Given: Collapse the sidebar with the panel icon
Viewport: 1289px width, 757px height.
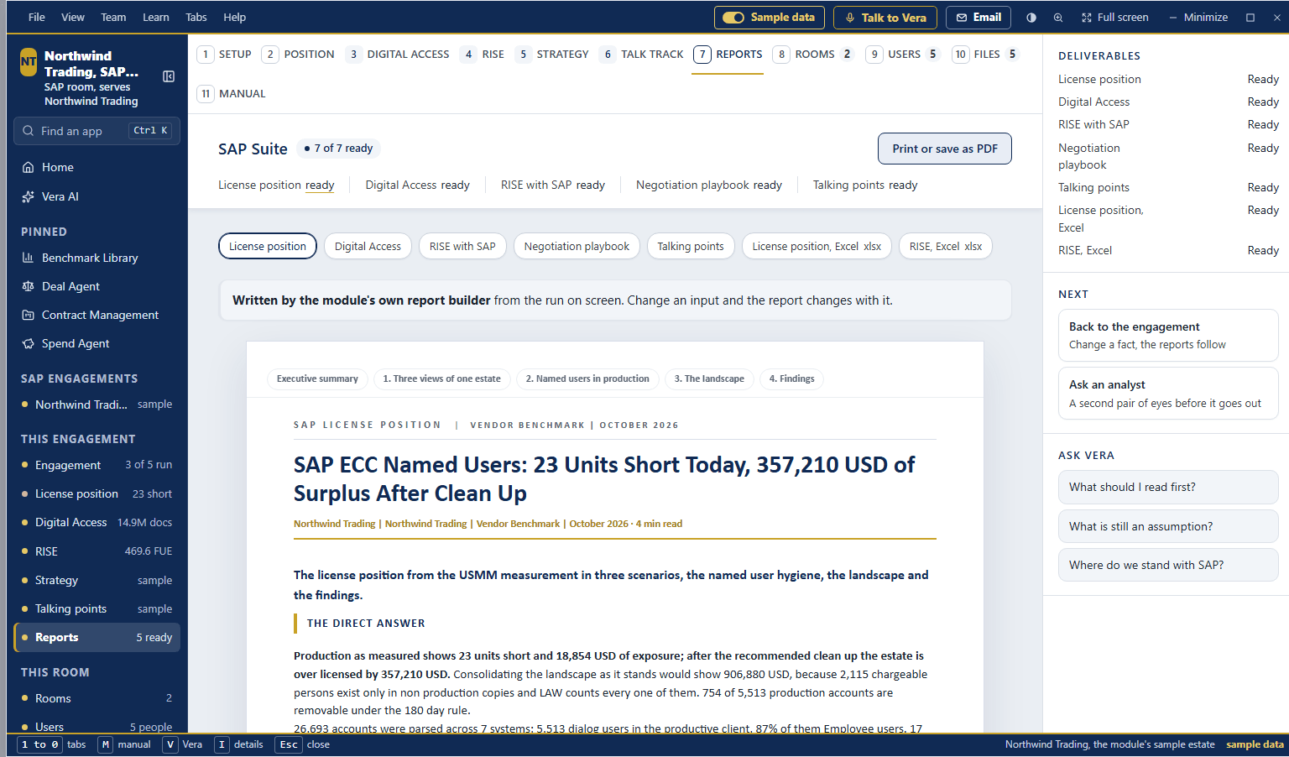Looking at the screenshot, I should pos(169,76).
